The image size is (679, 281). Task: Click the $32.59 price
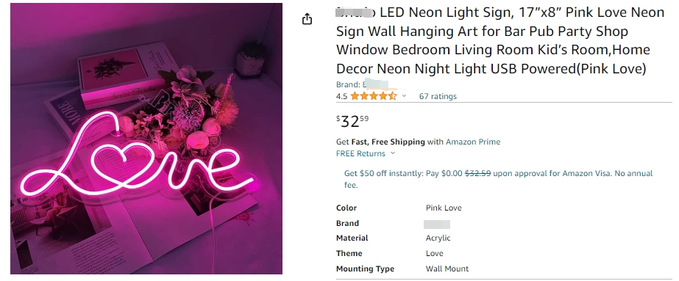click(x=352, y=121)
